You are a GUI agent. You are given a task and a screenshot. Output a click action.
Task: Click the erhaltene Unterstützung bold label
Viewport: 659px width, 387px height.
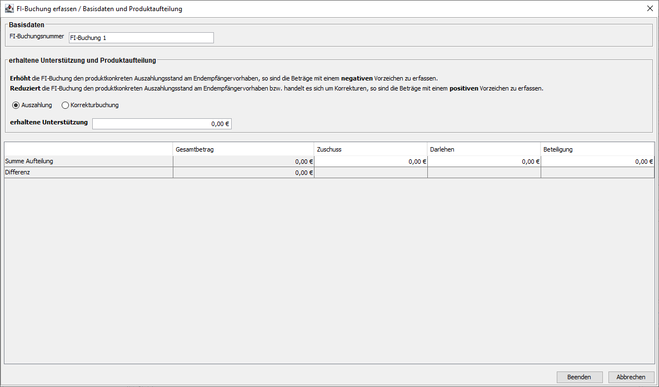(49, 122)
